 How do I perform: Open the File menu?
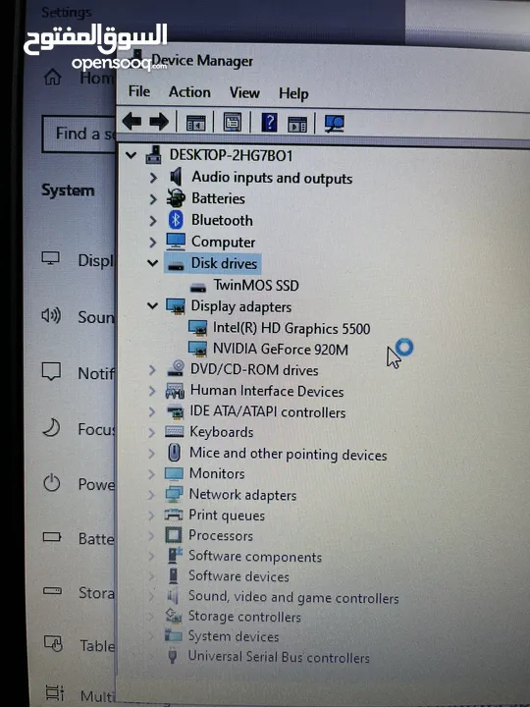[x=138, y=91]
